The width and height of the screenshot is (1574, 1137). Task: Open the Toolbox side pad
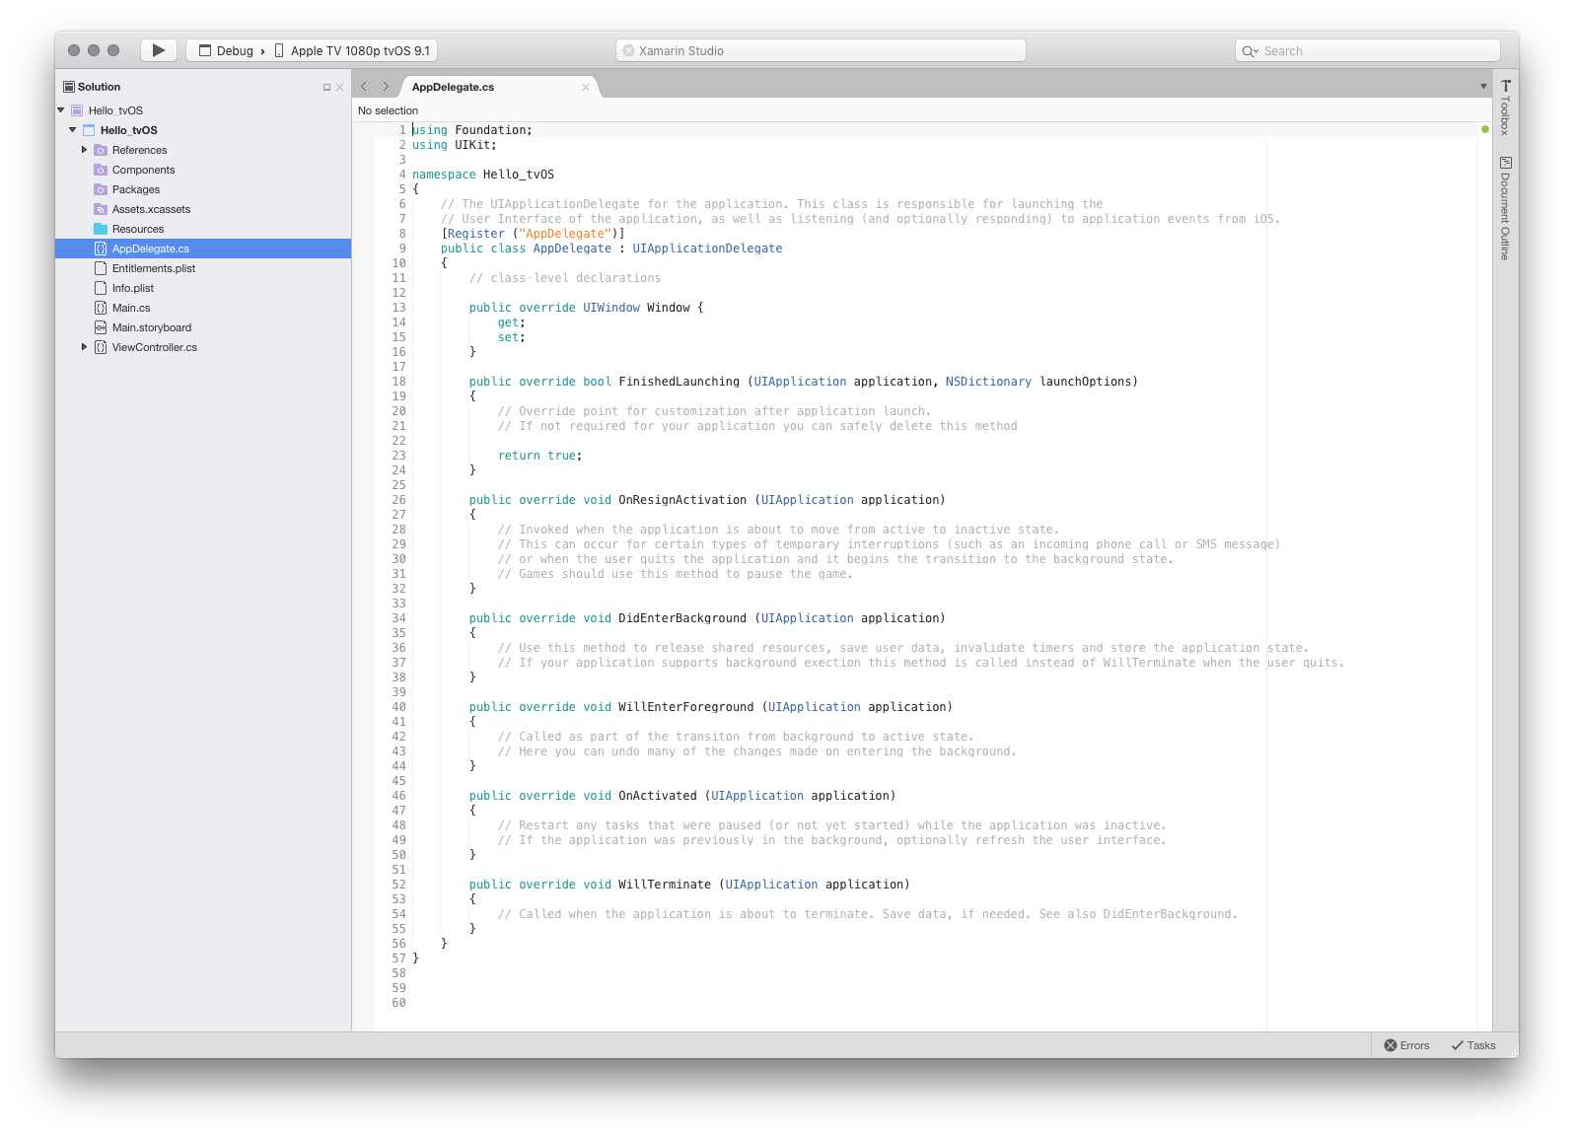(x=1506, y=107)
